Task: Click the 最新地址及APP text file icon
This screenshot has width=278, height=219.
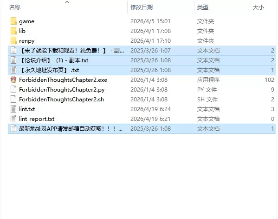Action: (x=13, y=129)
